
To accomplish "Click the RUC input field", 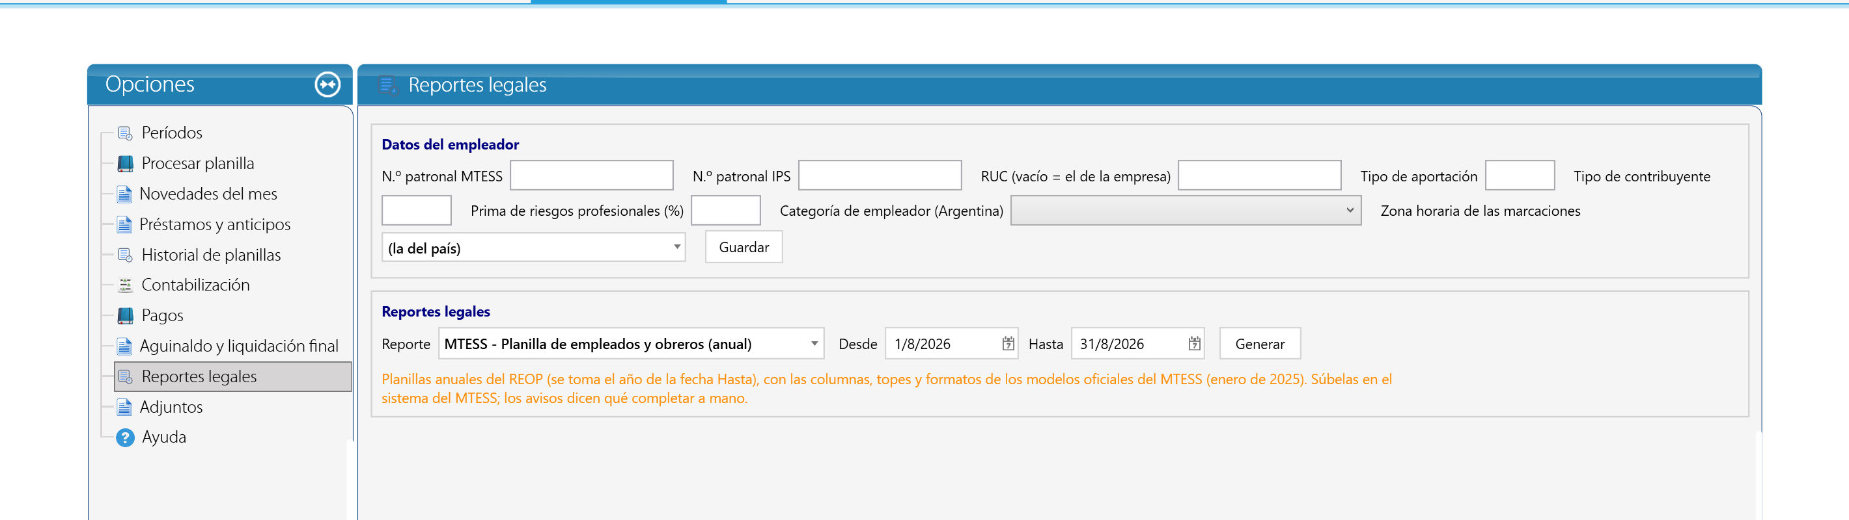I will click(1260, 175).
